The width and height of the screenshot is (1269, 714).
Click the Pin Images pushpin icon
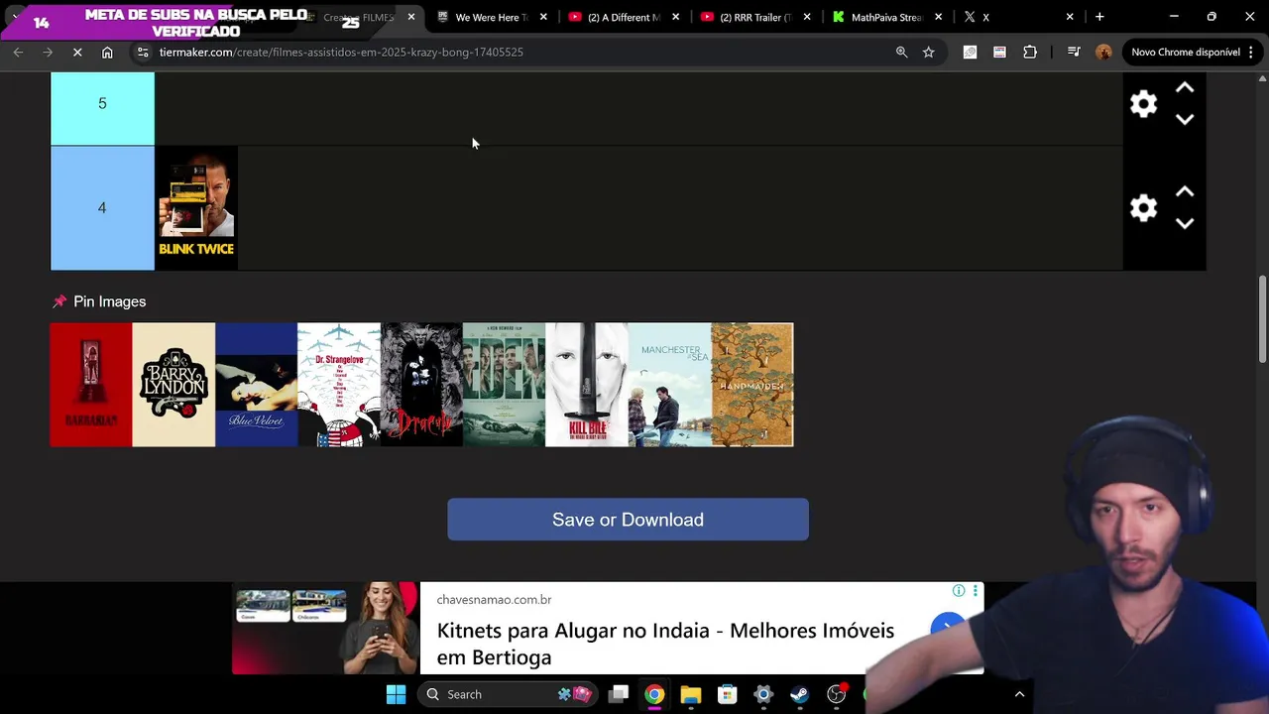(59, 301)
